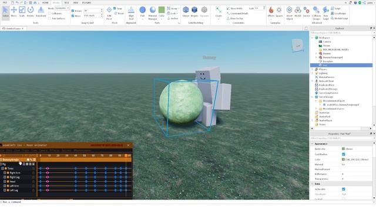Toggle the Right Arm track checkbox in Moon Animator
Viewport: 376px width, 211px height.
[x=5, y=173]
